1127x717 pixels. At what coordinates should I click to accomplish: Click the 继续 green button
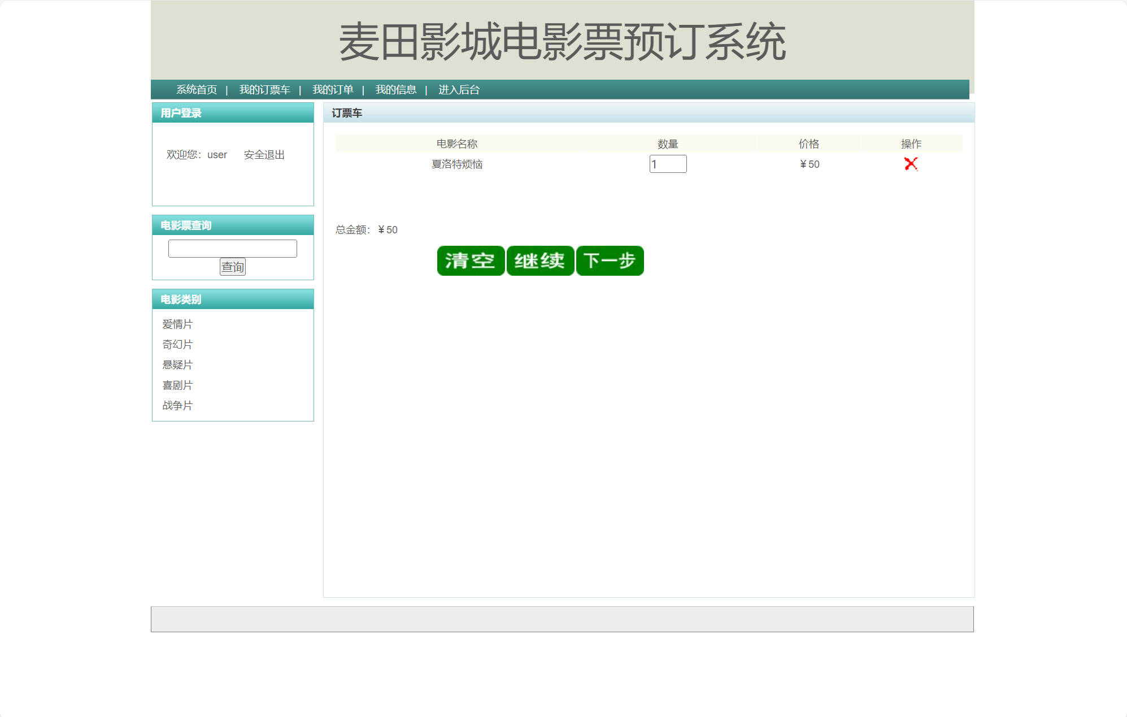(x=540, y=260)
